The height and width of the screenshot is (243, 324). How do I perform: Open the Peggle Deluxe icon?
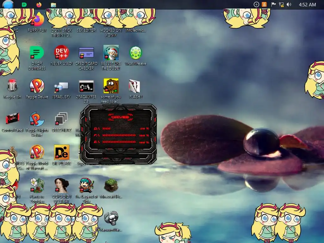(37, 85)
